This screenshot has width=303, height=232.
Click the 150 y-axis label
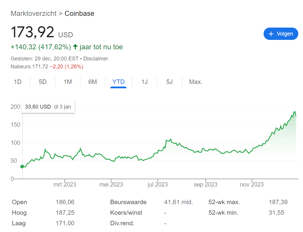click(16, 125)
